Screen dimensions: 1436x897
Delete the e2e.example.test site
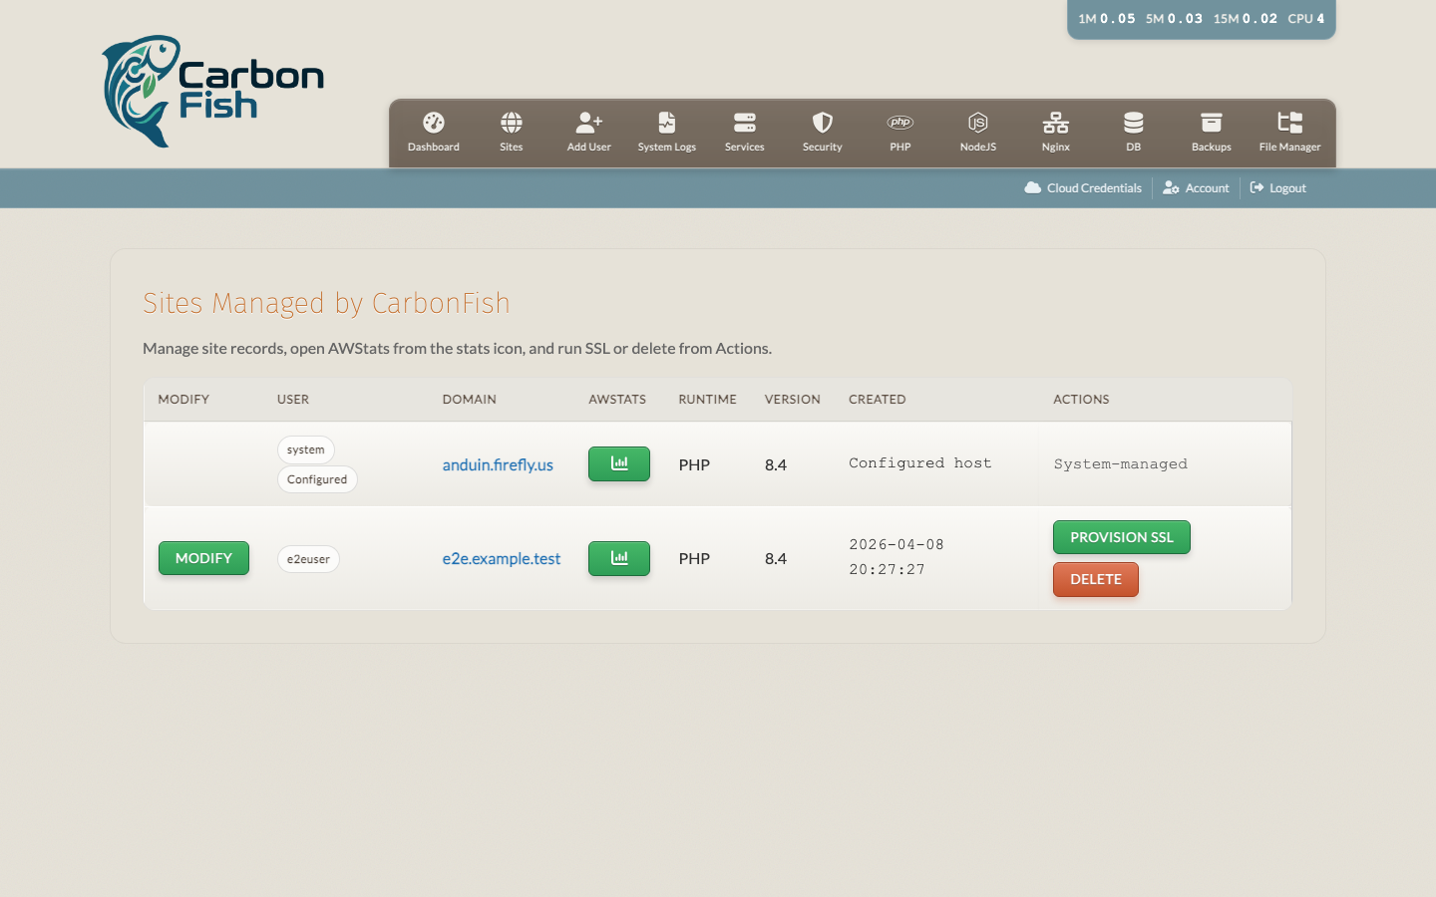[1095, 579]
